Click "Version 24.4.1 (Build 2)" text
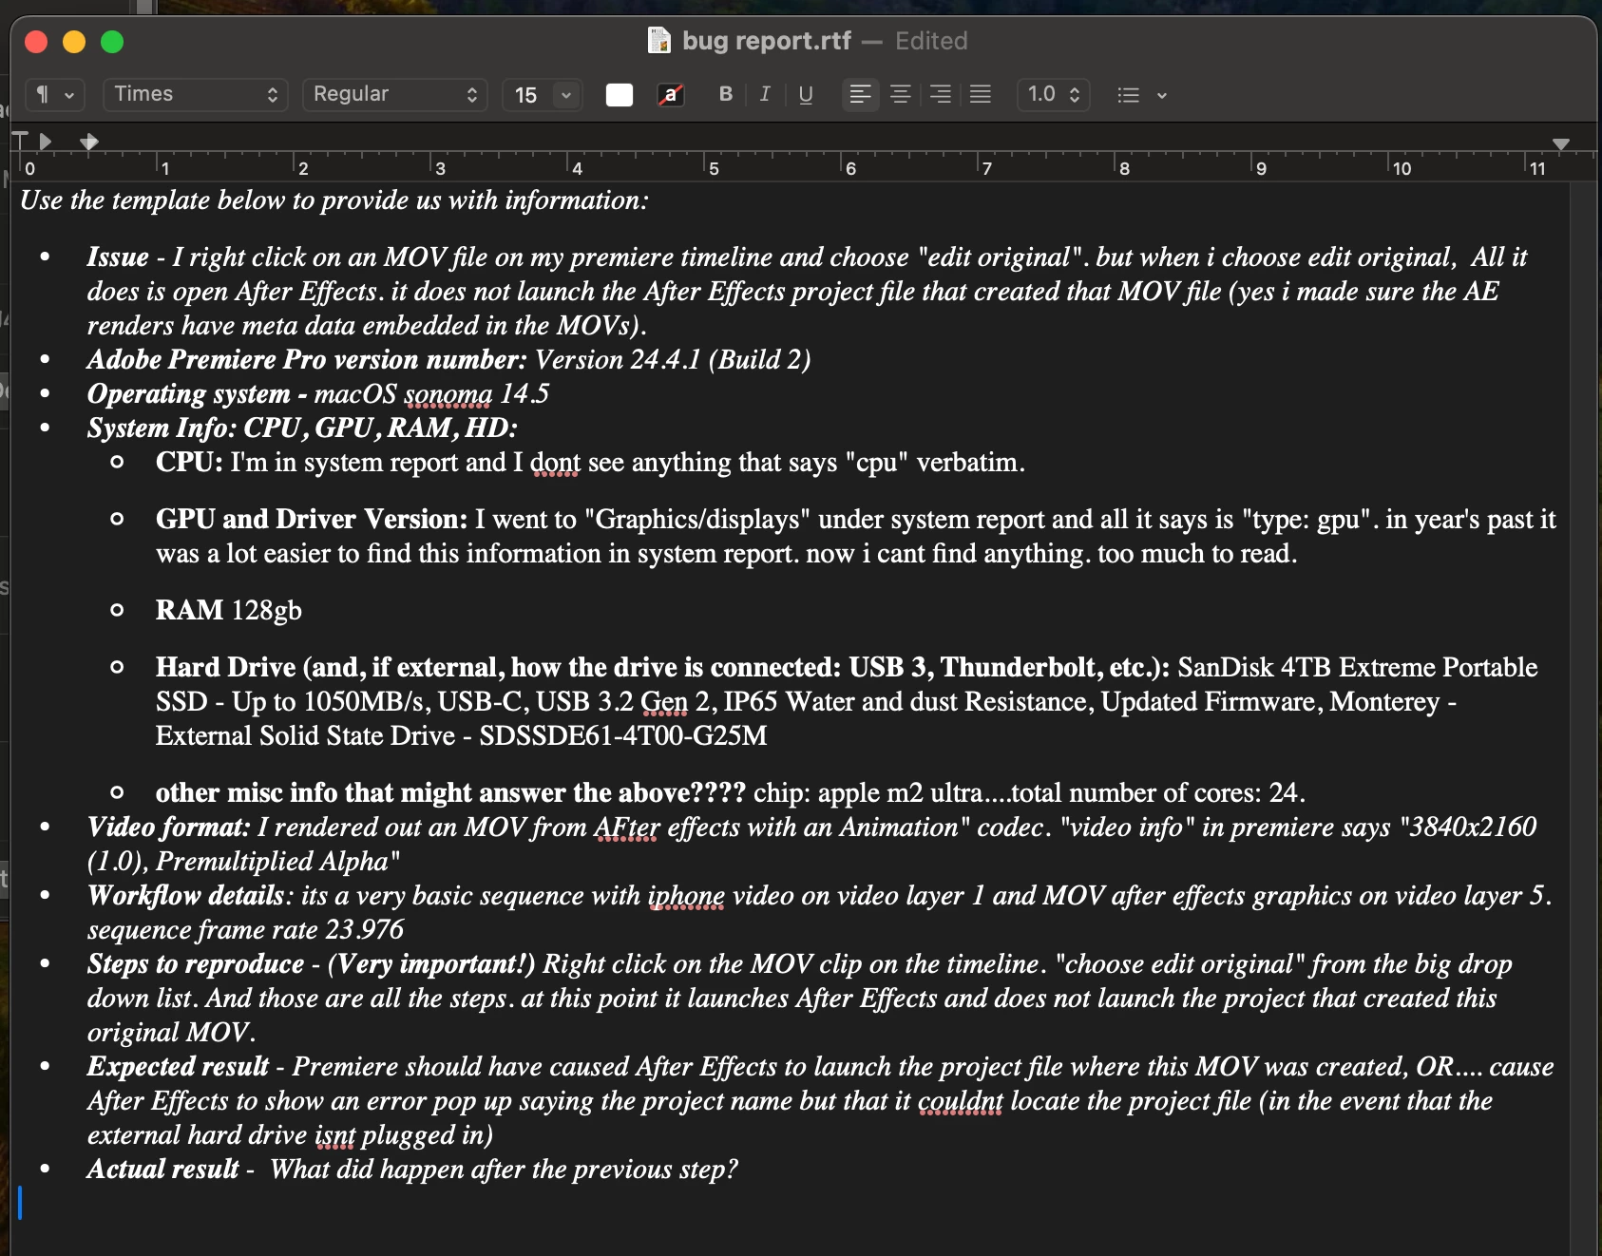1602x1256 pixels. pyautogui.click(x=673, y=359)
